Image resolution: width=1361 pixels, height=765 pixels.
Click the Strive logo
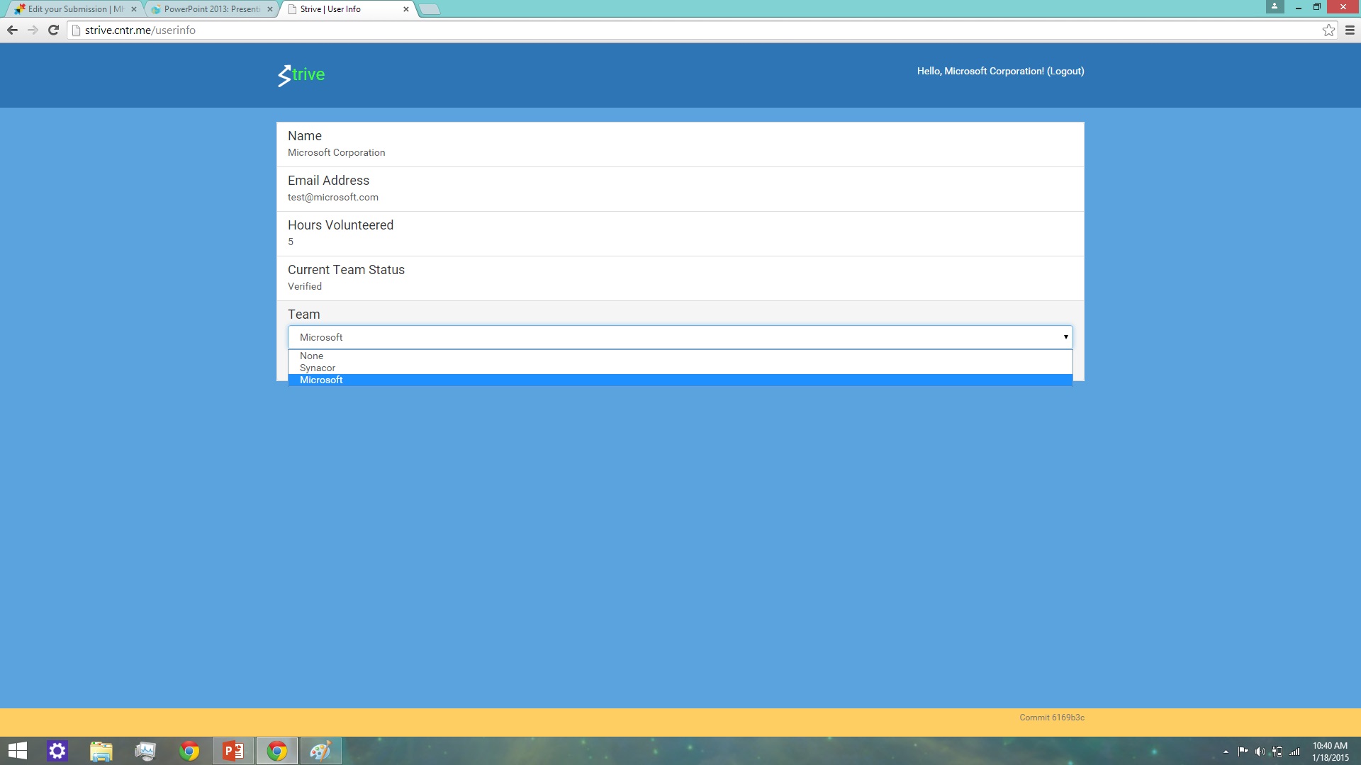click(301, 74)
